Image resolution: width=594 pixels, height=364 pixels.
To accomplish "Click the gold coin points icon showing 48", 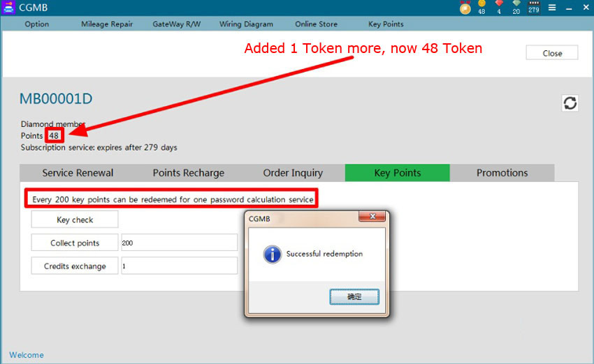I will pyautogui.click(x=481, y=7).
